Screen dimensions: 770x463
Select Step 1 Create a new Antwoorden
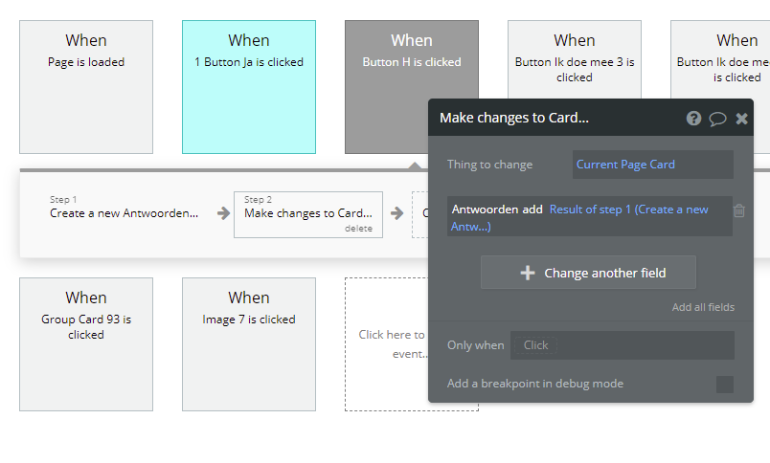[125, 213]
